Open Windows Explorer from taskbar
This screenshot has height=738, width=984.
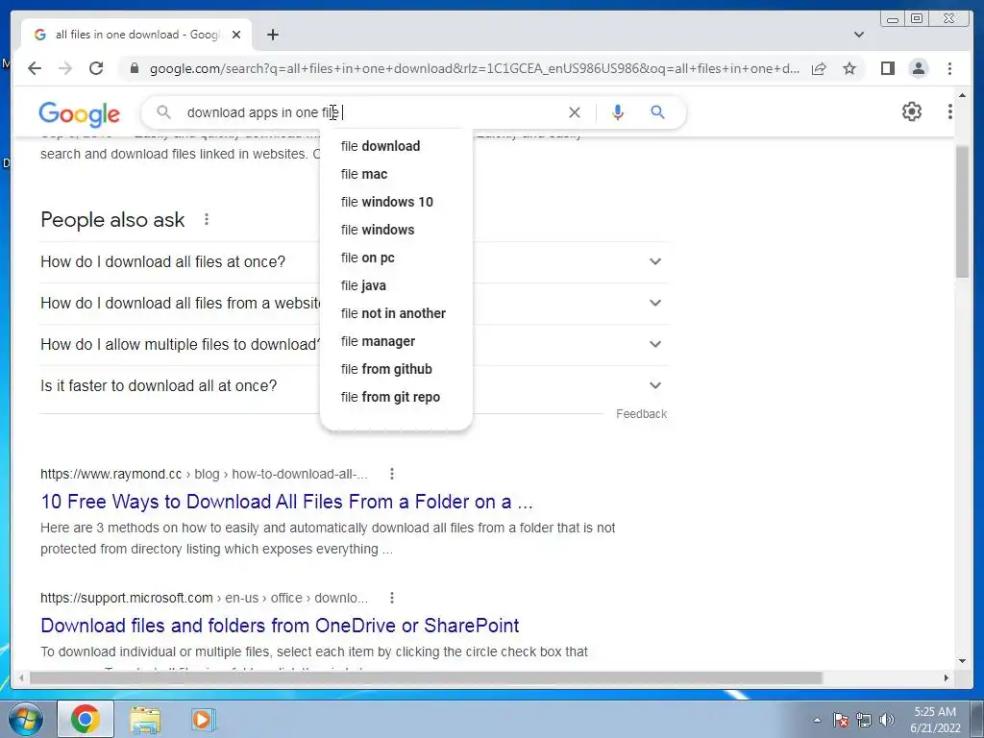tap(145, 720)
